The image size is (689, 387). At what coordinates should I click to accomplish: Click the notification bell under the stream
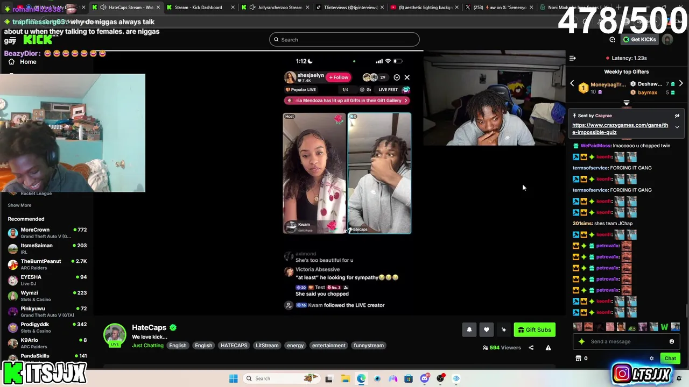coord(469,330)
